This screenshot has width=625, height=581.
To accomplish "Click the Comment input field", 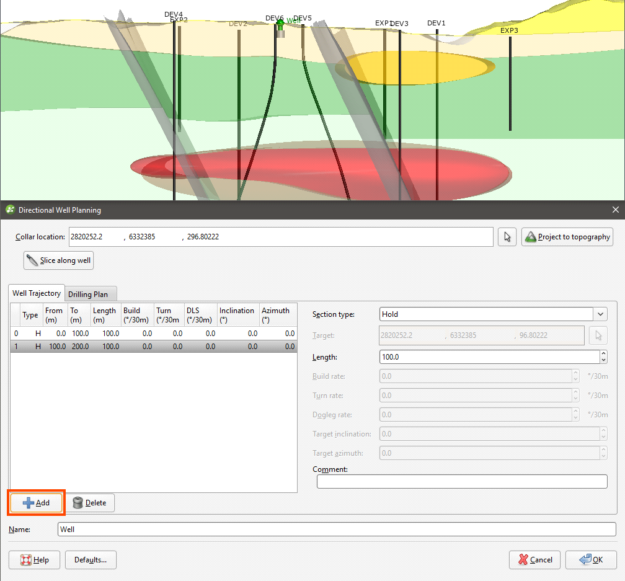I will pos(461,482).
